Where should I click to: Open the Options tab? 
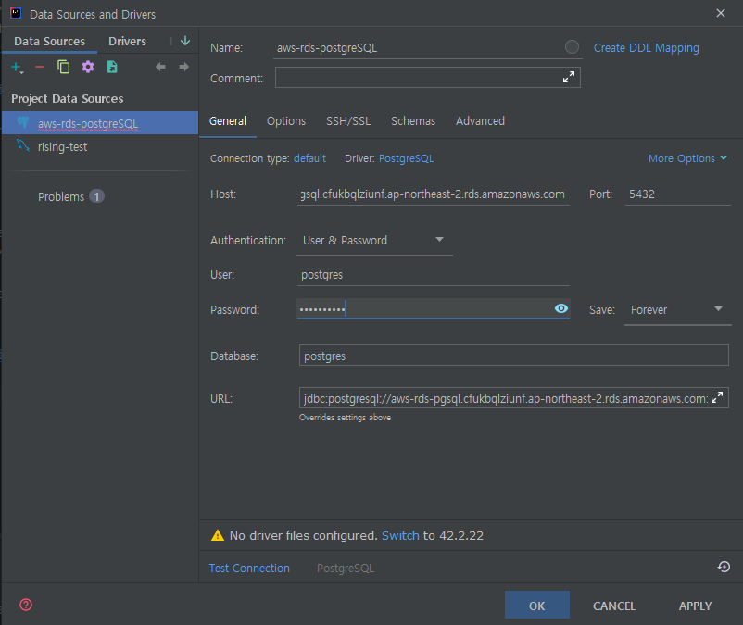coord(286,121)
